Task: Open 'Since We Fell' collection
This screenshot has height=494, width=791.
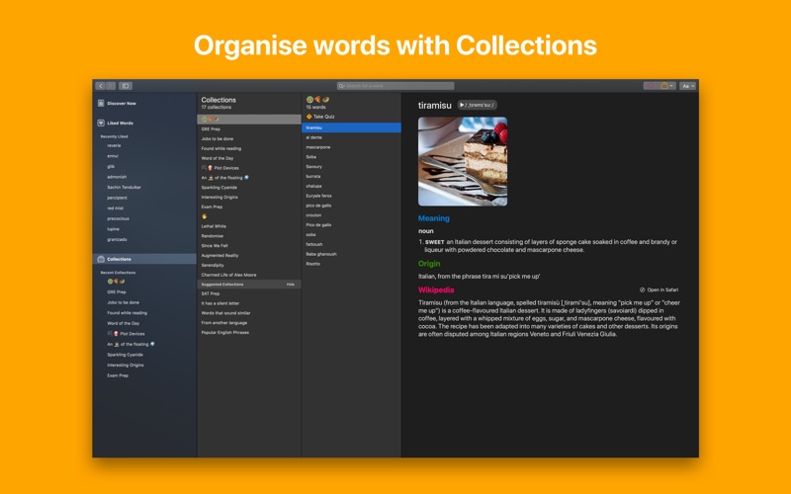Action: click(215, 245)
